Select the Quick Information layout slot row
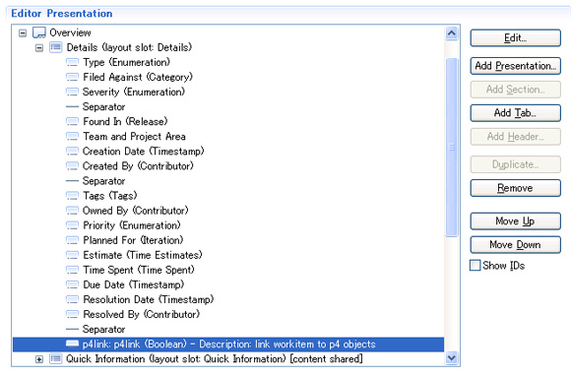Viewport: 571px width, 376px height. click(215, 359)
